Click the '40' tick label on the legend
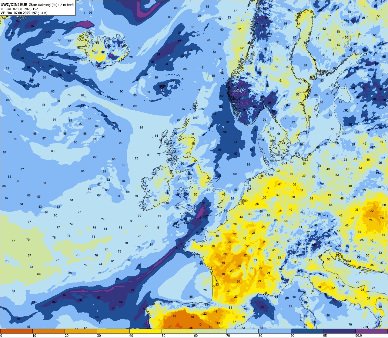This screenshot has width=388, height=338. 131,336
